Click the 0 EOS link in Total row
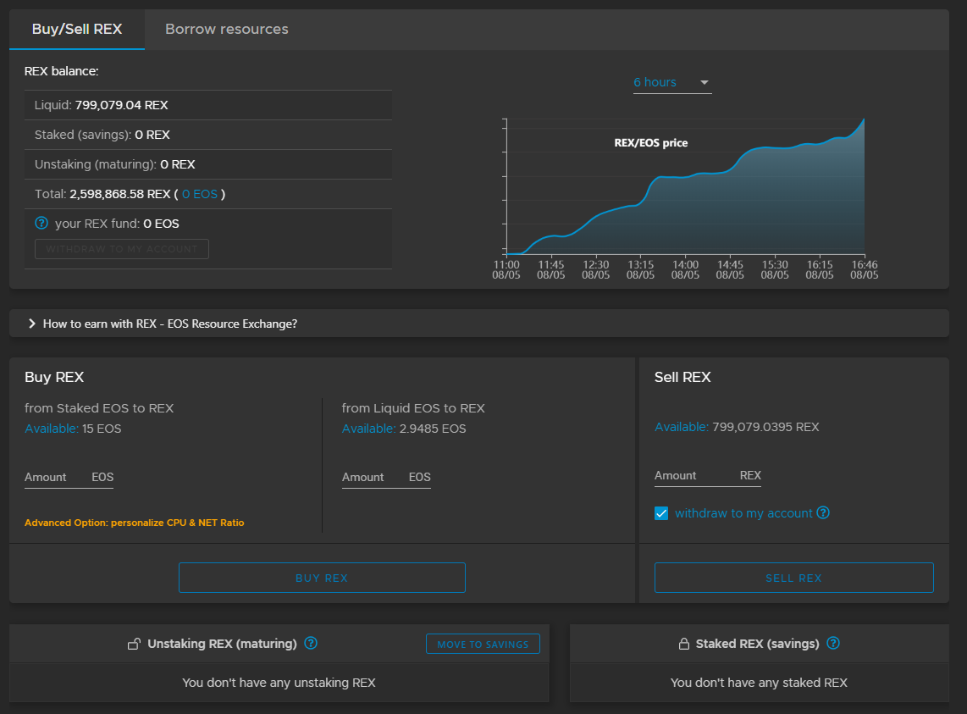This screenshot has width=967, height=714. click(200, 194)
